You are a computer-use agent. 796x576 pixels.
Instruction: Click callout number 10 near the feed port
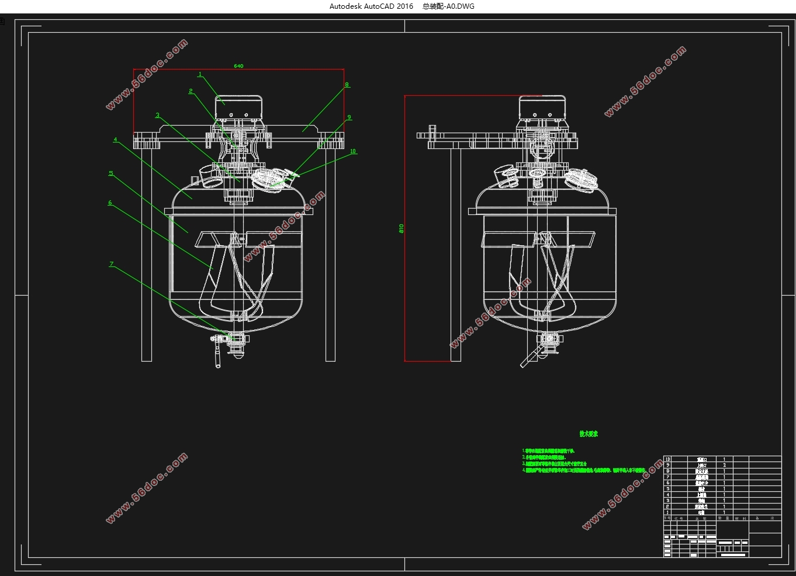click(353, 151)
